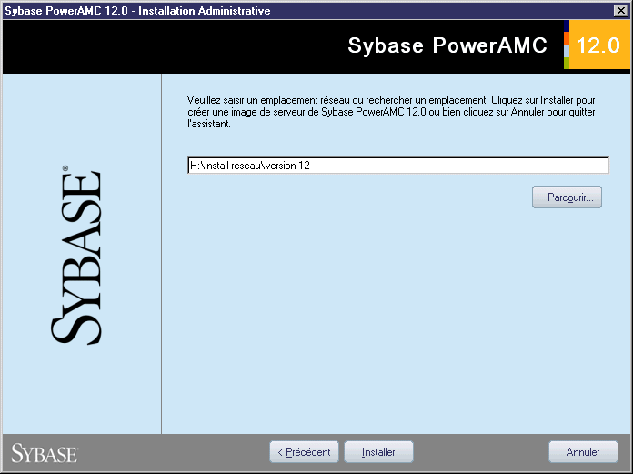Image resolution: width=633 pixels, height=474 pixels.
Task: Go back with the Précédent button
Action: click(304, 452)
